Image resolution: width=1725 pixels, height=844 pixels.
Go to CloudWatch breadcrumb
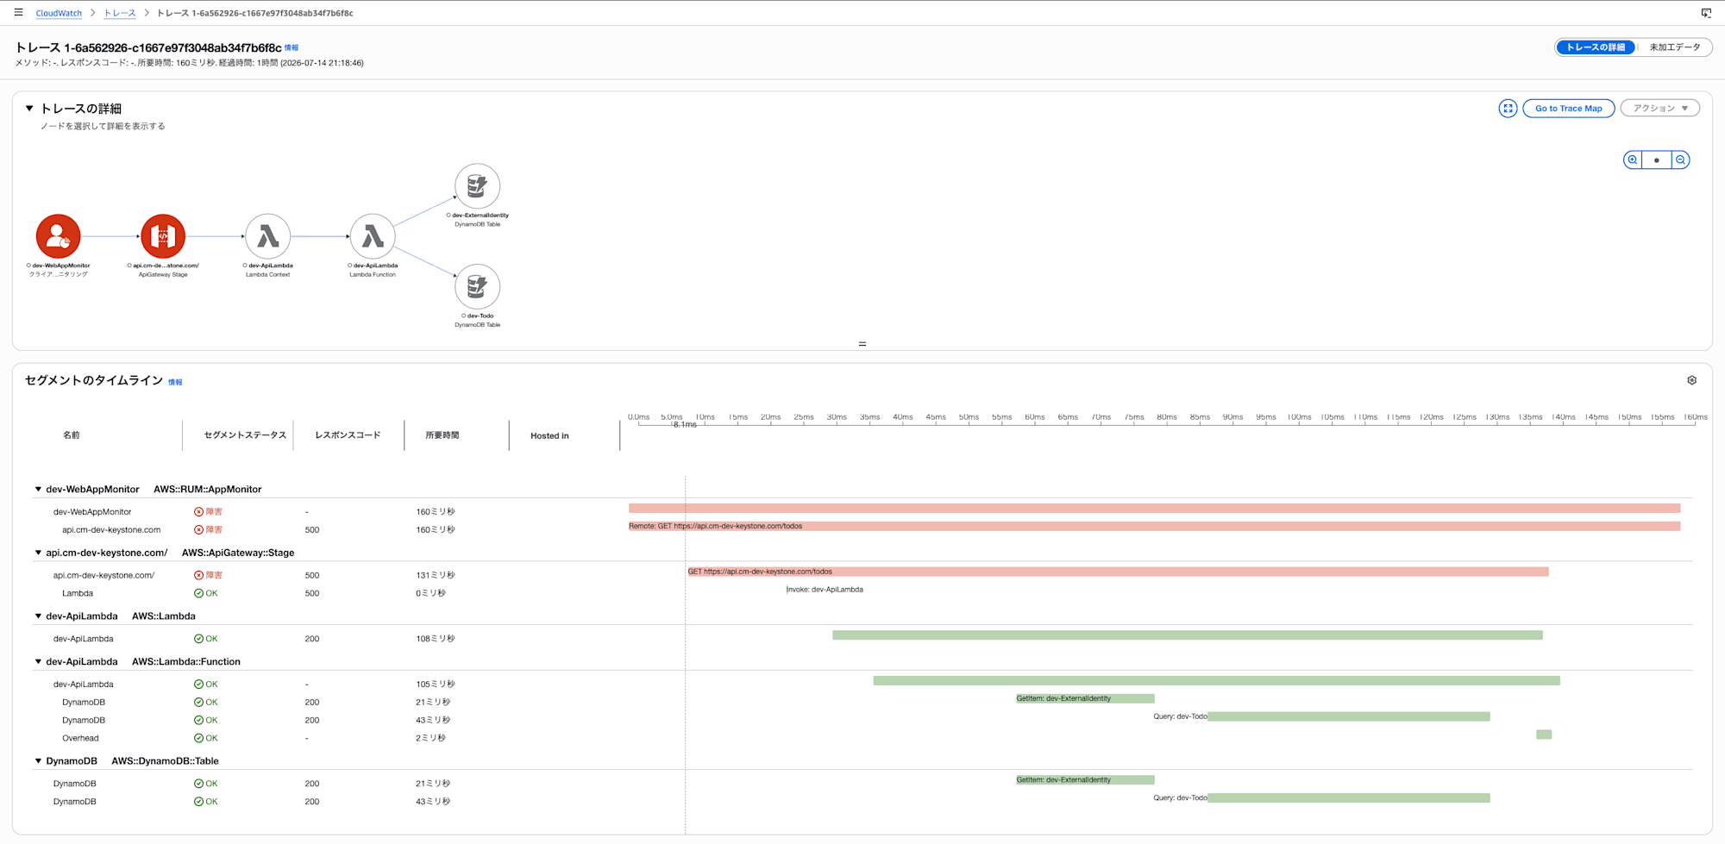pyautogui.click(x=59, y=13)
